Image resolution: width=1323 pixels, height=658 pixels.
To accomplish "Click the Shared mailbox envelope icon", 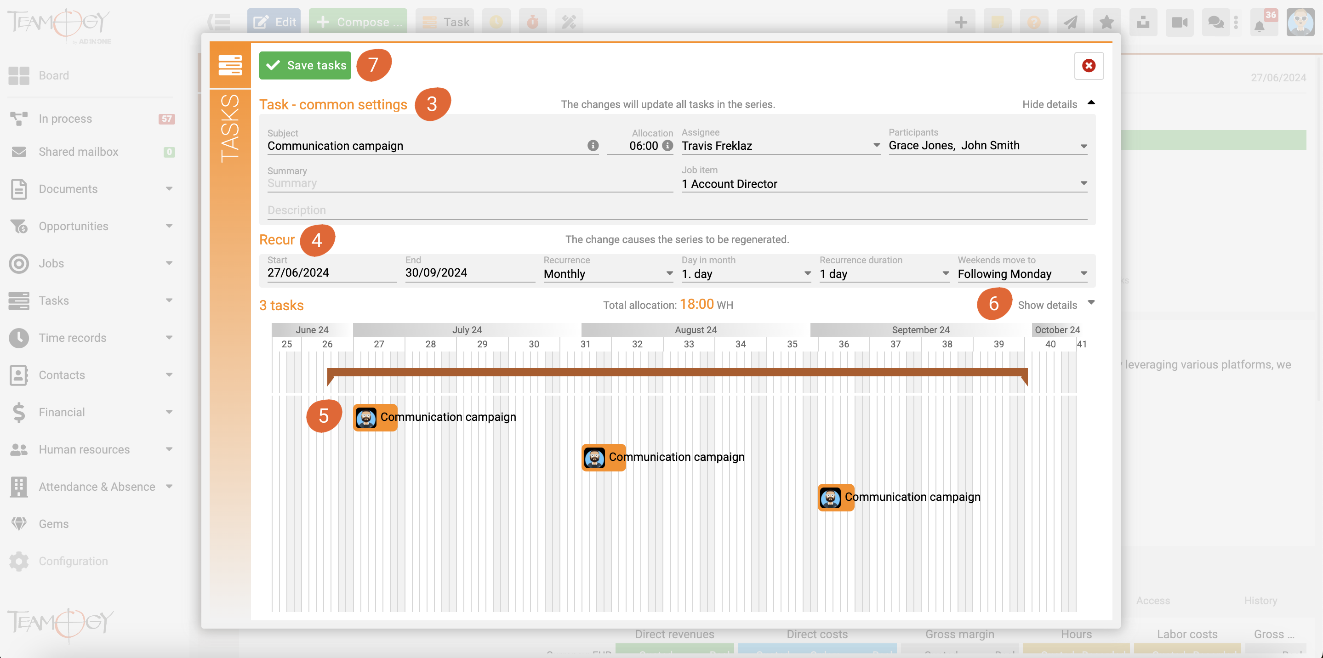I will (19, 152).
